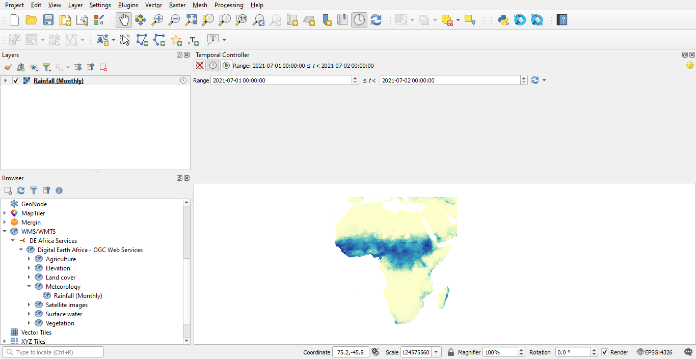The height and width of the screenshot is (359, 696).
Task: Click the New Spatial Bookmark icon
Action: [x=326, y=20]
